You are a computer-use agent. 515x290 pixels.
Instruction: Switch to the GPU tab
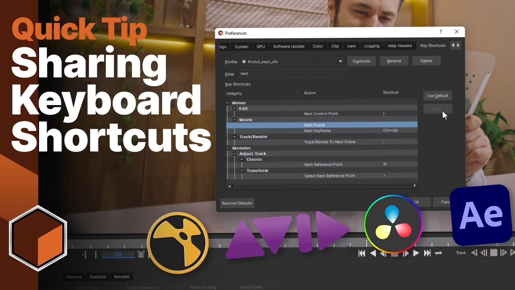pos(261,46)
